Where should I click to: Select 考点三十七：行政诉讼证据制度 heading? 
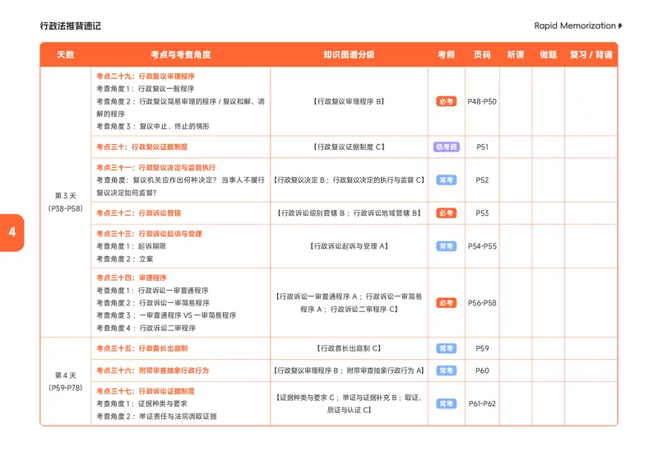146,391
